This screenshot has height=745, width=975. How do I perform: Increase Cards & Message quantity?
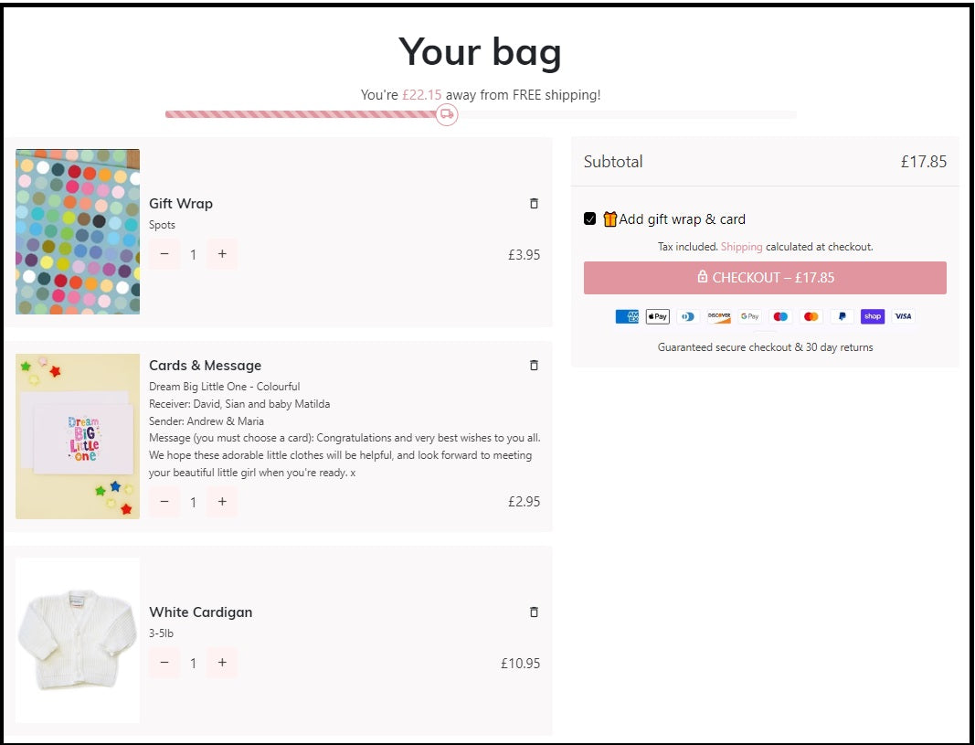[x=222, y=501]
